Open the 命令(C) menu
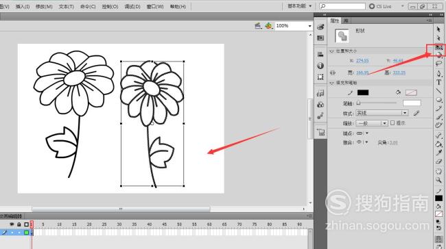 pyautogui.click(x=88, y=6)
